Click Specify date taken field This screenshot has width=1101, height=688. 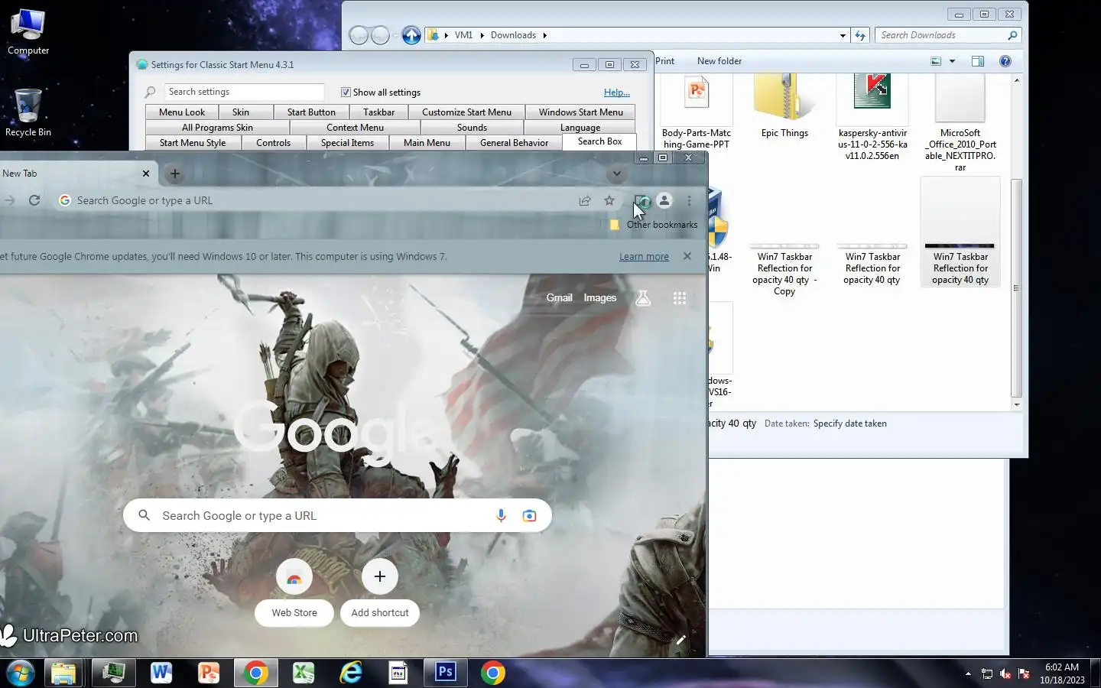pyautogui.click(x=849, y=424)
